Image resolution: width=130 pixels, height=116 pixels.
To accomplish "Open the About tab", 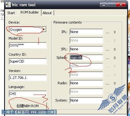I will pos(47,13).
